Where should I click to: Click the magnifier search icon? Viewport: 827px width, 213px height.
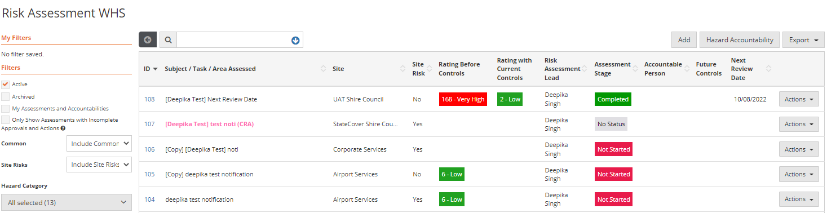(169, 40)
